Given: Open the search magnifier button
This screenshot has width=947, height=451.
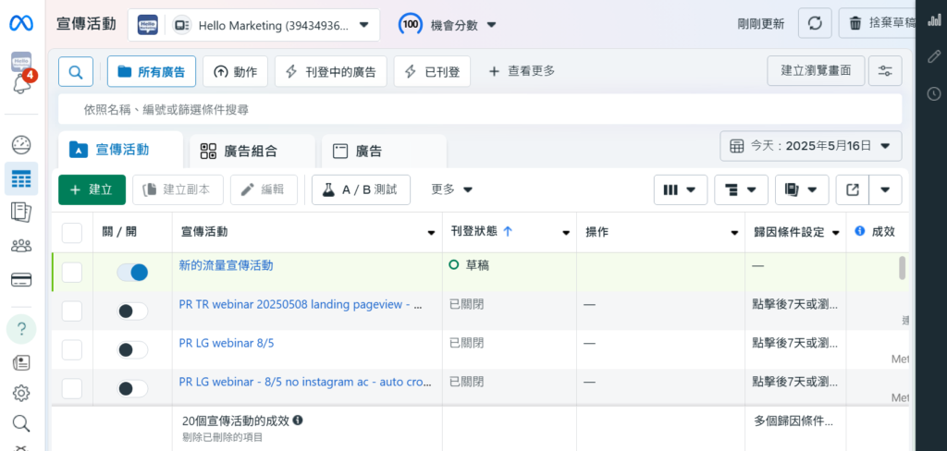Looking at the screenshot, I should (76, 71).
